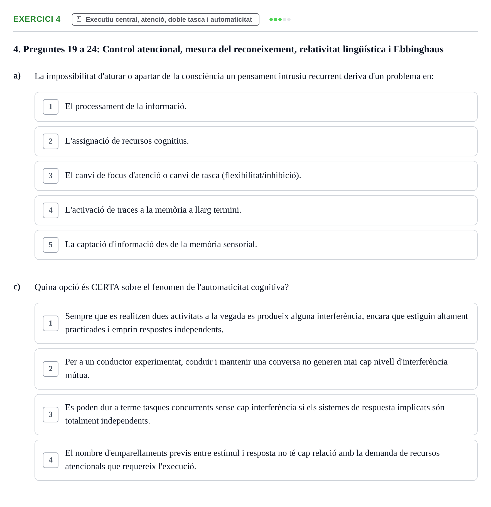Click the green difficulty dots indicator
Viewport: 491px width, 507px height.
click(x=280, y=19)
